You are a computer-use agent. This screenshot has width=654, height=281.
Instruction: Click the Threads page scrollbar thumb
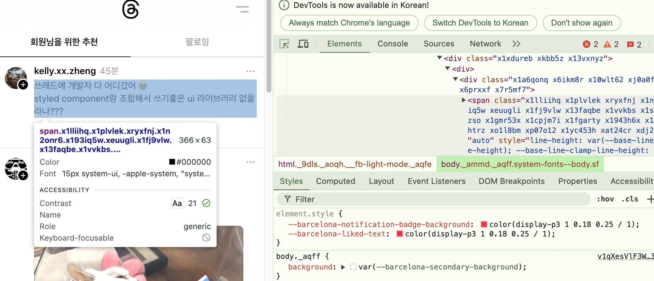pos(269,46)
